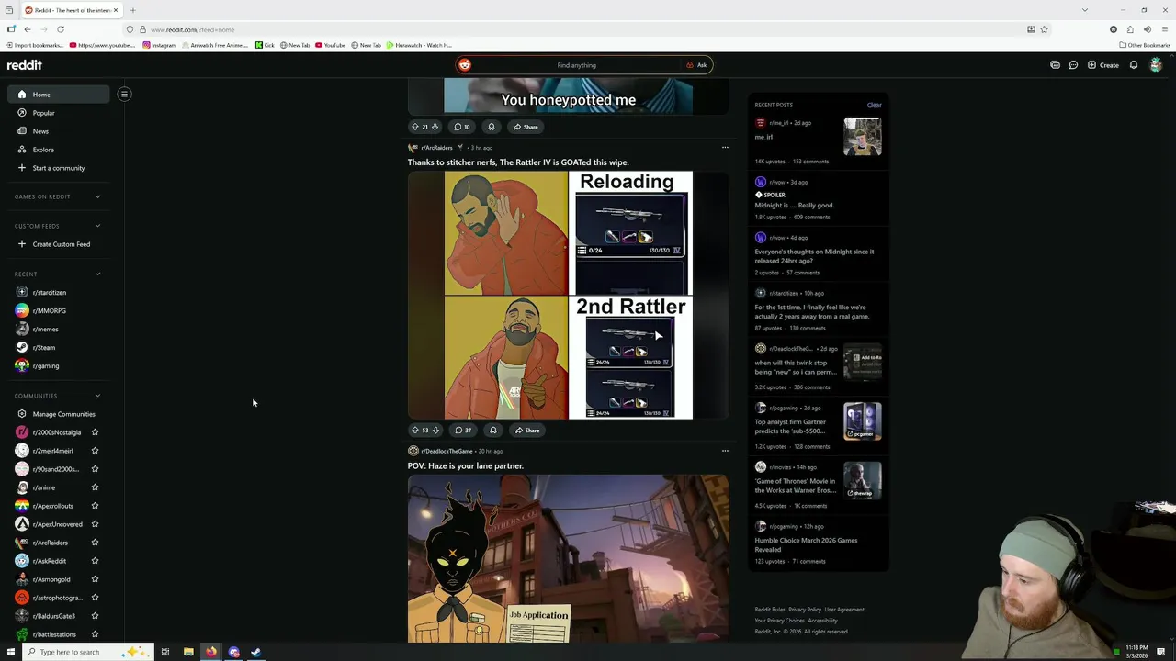The height and width of the screenshot is (661, 1176).
Task: Open the user avatar menu
Action: pos(1156,65)
